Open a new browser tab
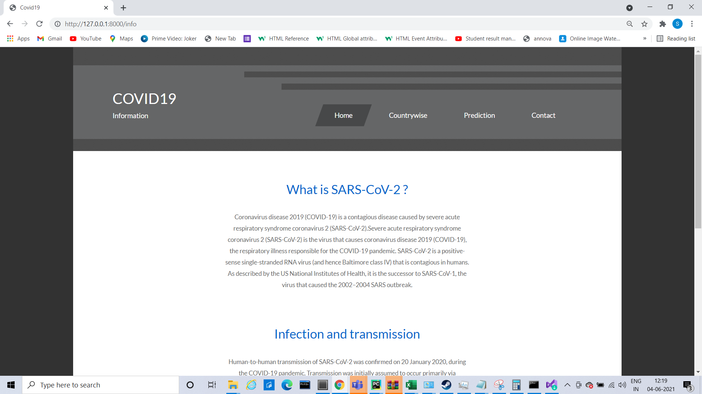Screen dimensions: 702x394 coord(124,8)
